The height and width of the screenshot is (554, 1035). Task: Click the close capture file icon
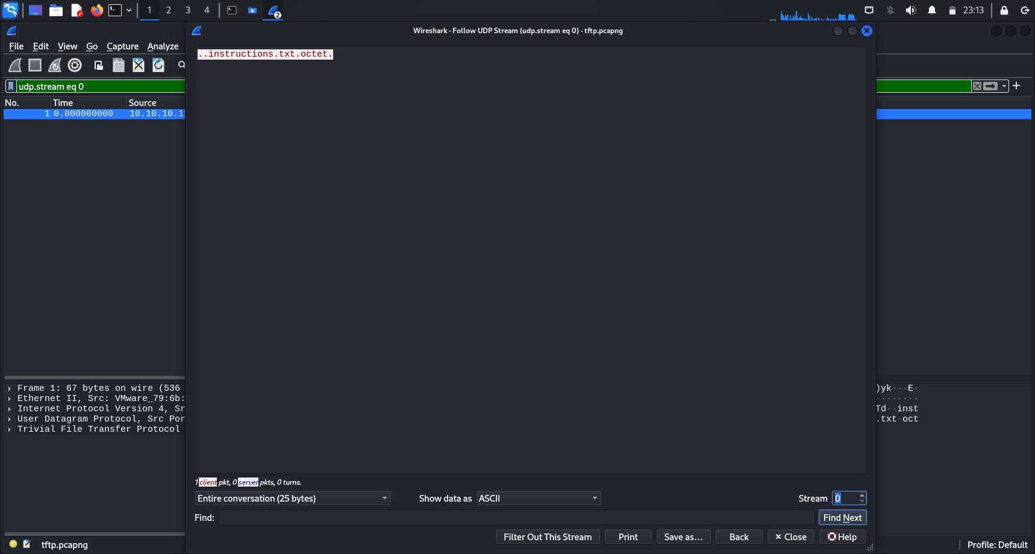tap(139, 65)
